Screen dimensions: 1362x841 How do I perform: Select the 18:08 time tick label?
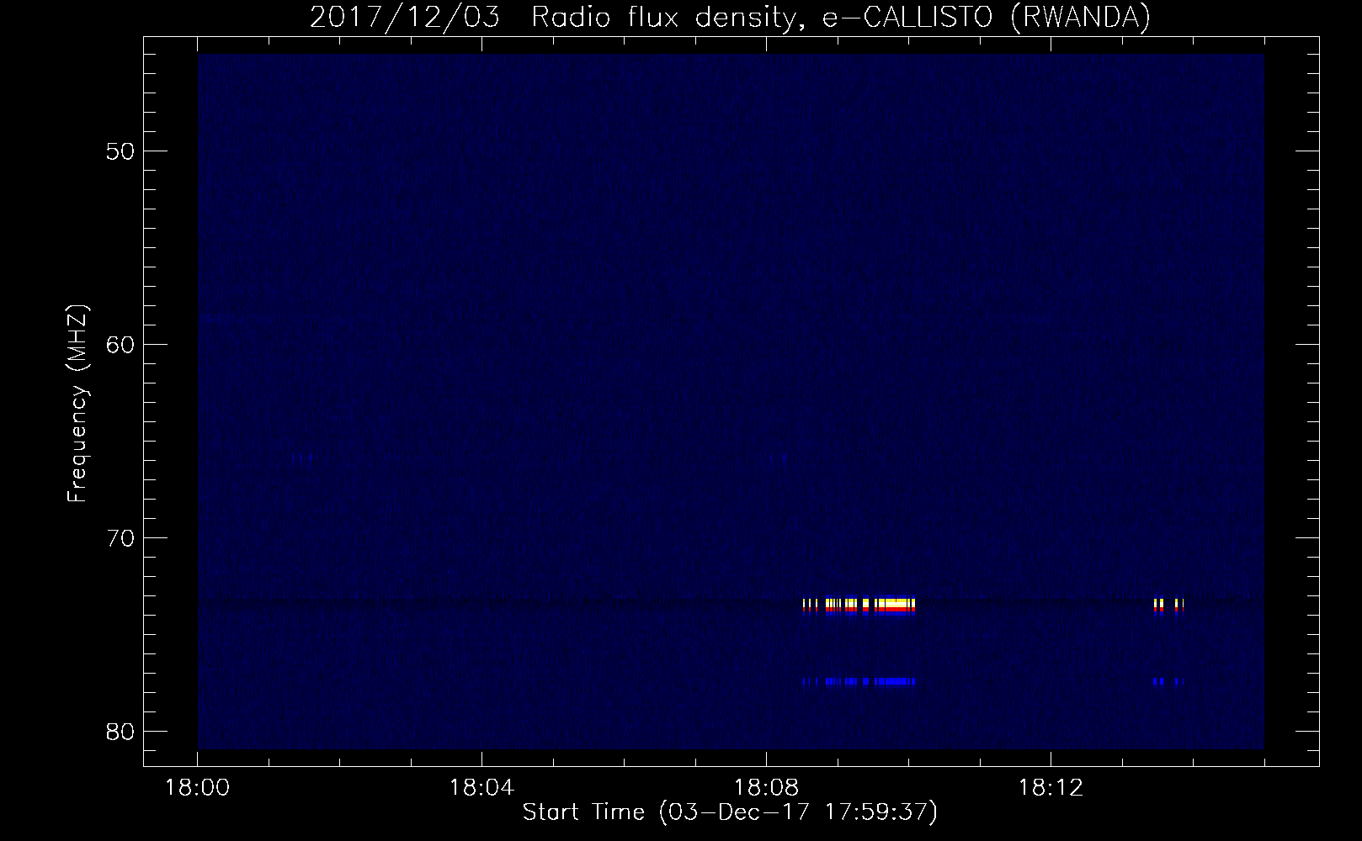766,788
